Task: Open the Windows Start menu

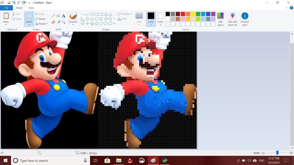Action: pos(5,160)
